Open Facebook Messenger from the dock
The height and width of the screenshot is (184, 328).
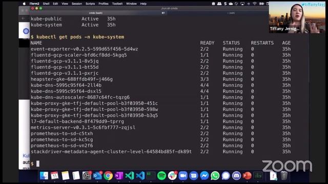click(204, 176)
